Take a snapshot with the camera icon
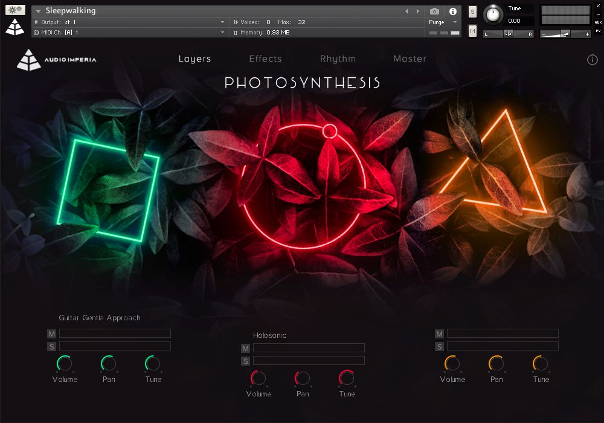 [434, 11]
